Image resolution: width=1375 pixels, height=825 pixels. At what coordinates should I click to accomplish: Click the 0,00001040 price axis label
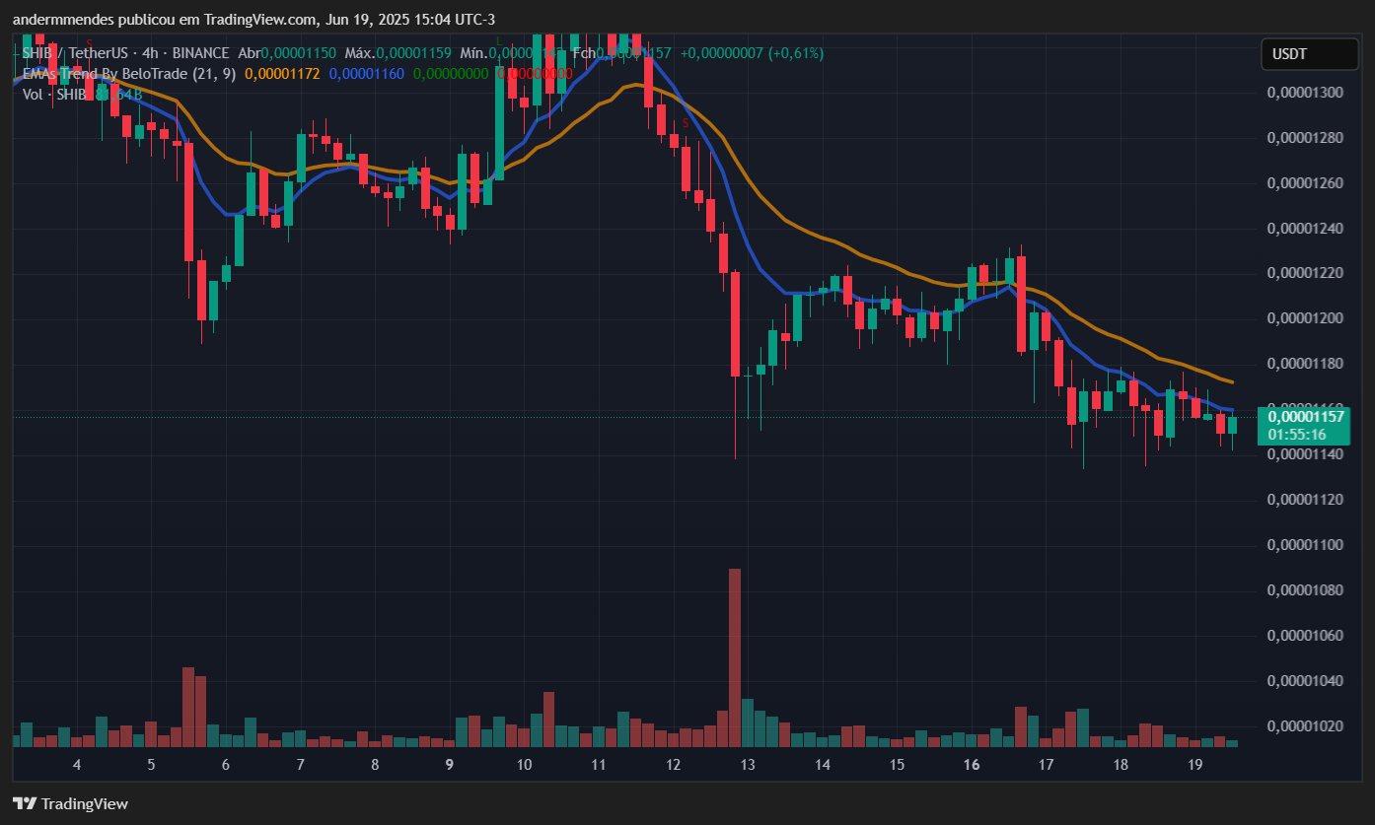coord(1307,681)
